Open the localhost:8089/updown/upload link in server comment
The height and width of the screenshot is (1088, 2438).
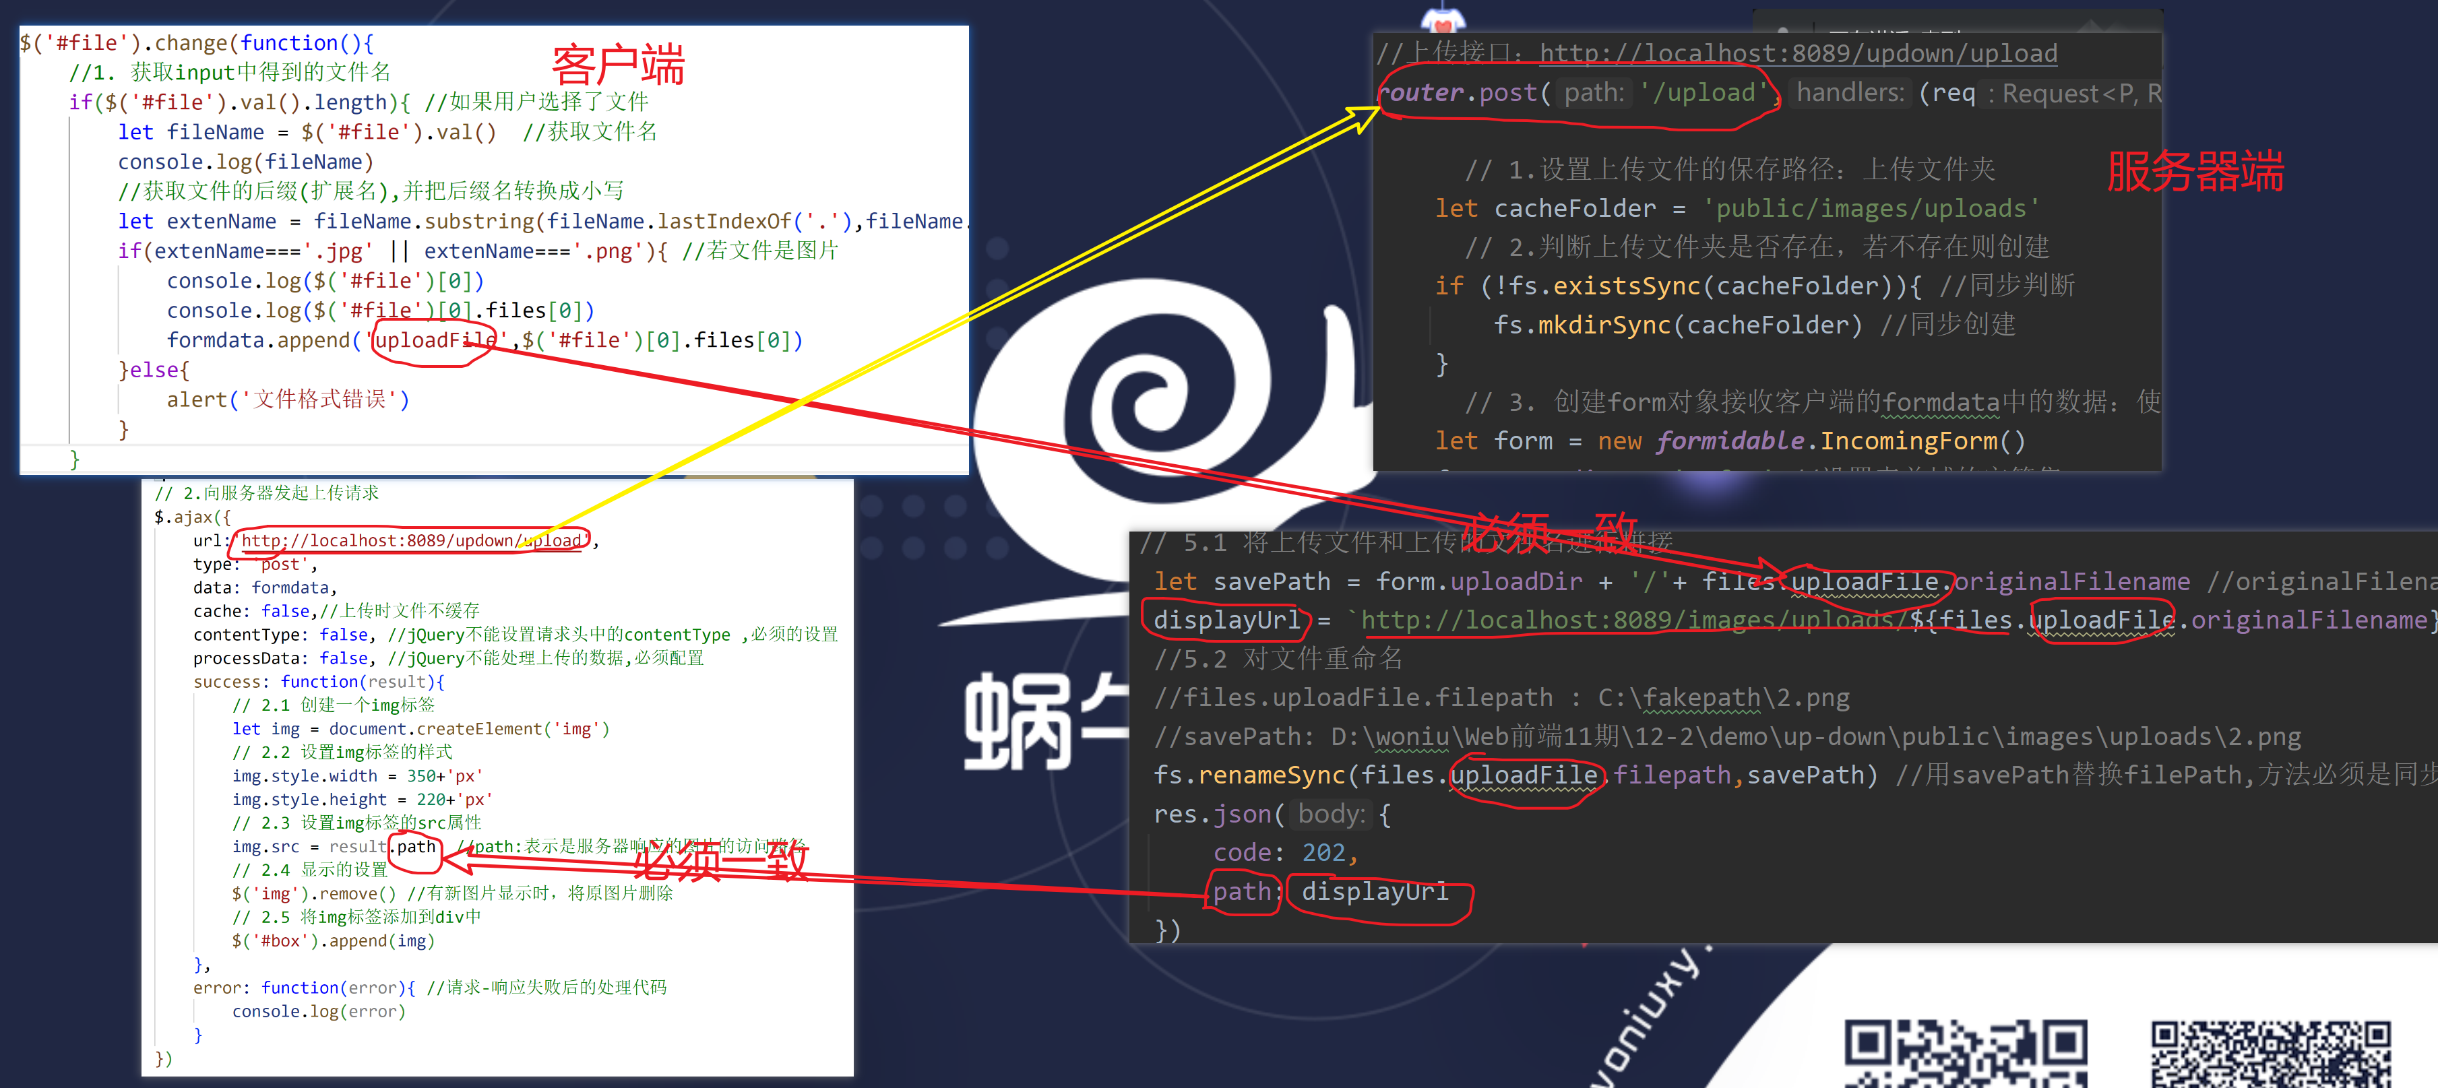1797,54
